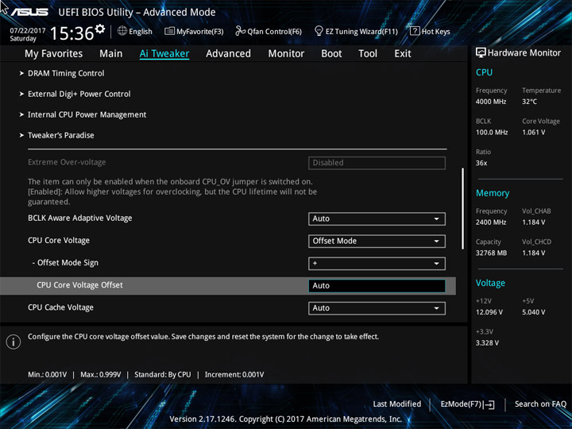Click the 15:36 clock time
The height and width of the screenshot is (429, 572).
coord(71,33)
